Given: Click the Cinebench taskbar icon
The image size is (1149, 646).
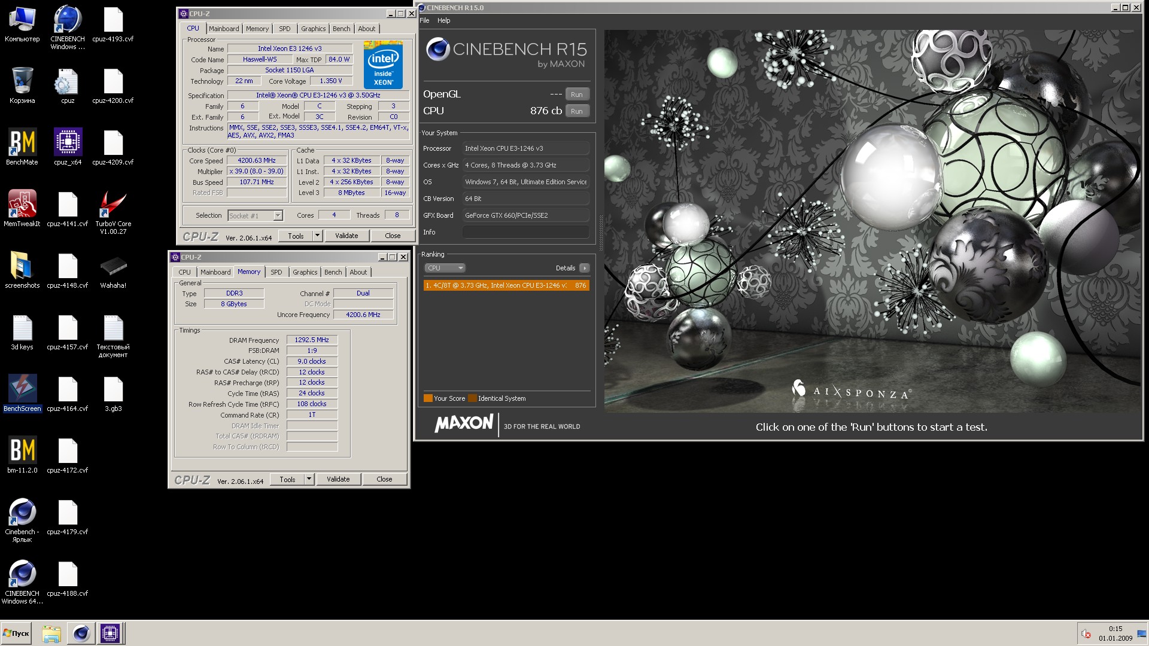Looking at the screenshot, I should point(81,633).
